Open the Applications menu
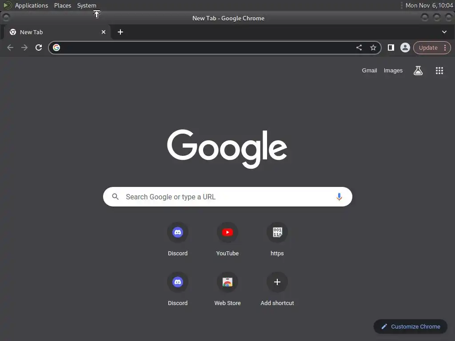The image size is (455, 341). 32,5
